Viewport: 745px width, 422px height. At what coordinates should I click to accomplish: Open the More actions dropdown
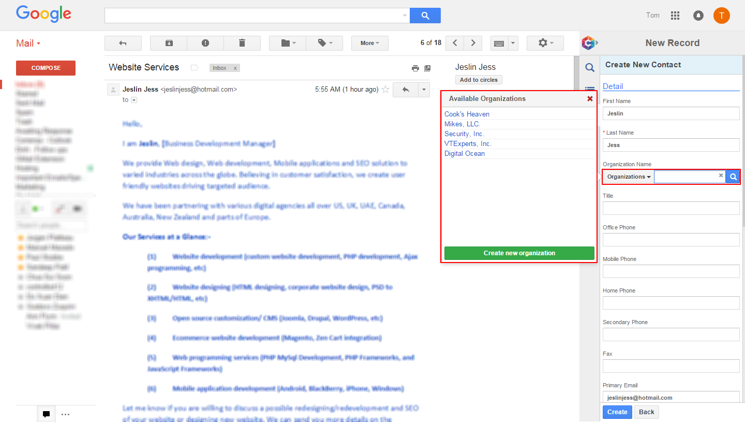pyautogui.click(x=370, y=43)
